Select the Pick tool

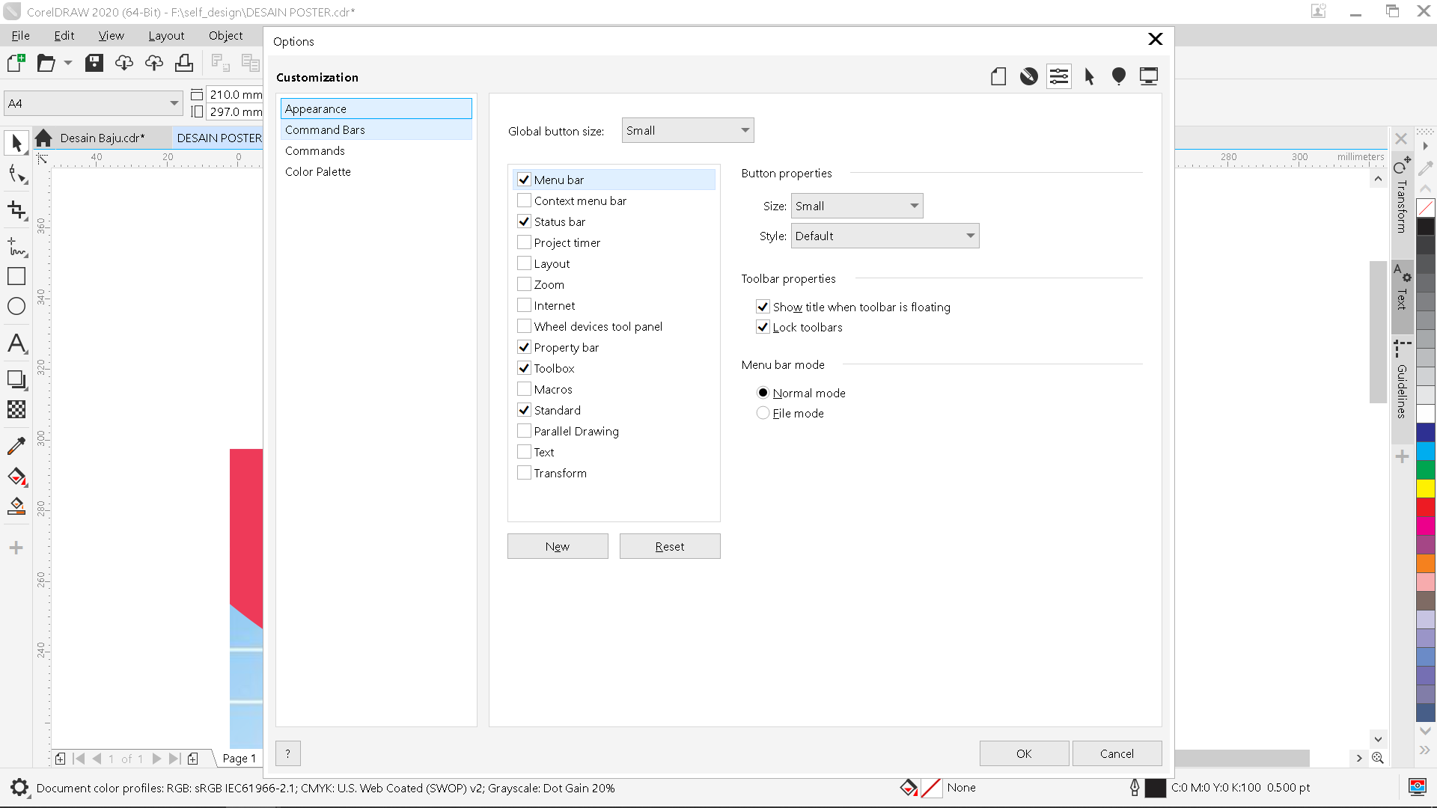click(16, 142)
